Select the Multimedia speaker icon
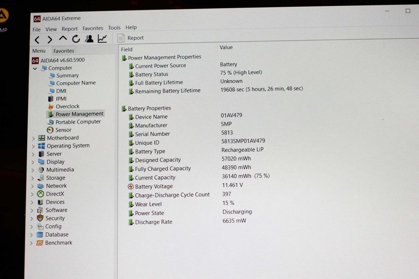The image size is (419, 279). [x=41, y=170]
